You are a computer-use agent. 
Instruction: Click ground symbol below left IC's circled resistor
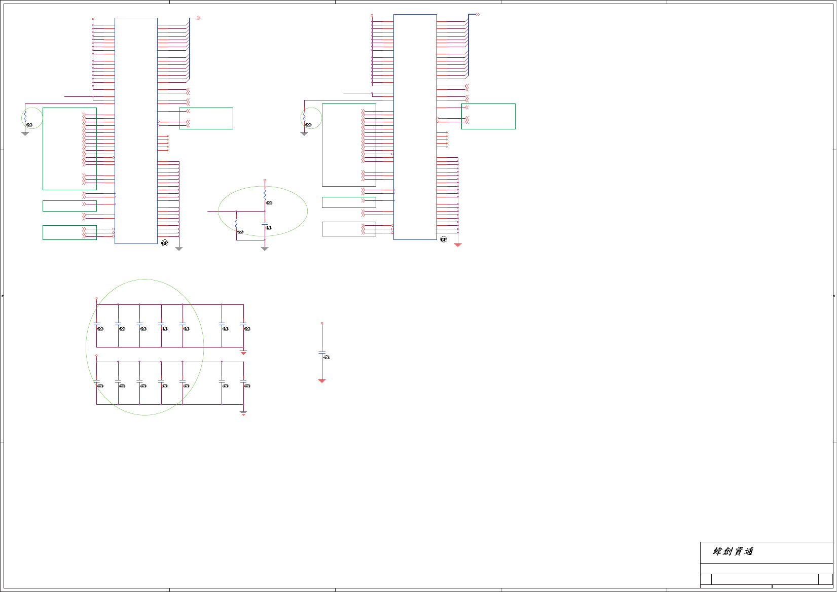click(25, 134)
